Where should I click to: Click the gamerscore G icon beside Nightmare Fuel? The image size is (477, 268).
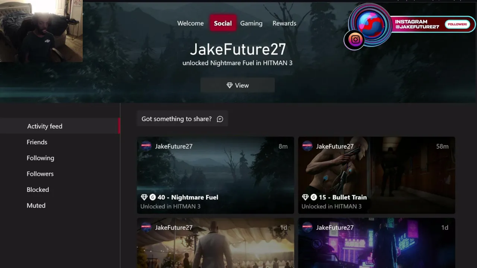coord(152,197)
